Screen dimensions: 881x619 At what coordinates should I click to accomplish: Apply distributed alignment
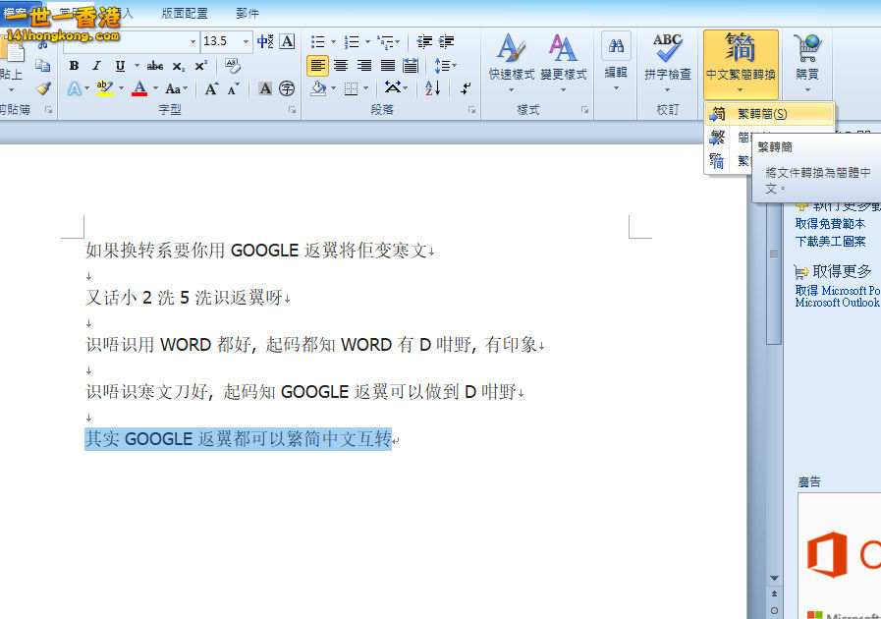(x=411, y=66)
